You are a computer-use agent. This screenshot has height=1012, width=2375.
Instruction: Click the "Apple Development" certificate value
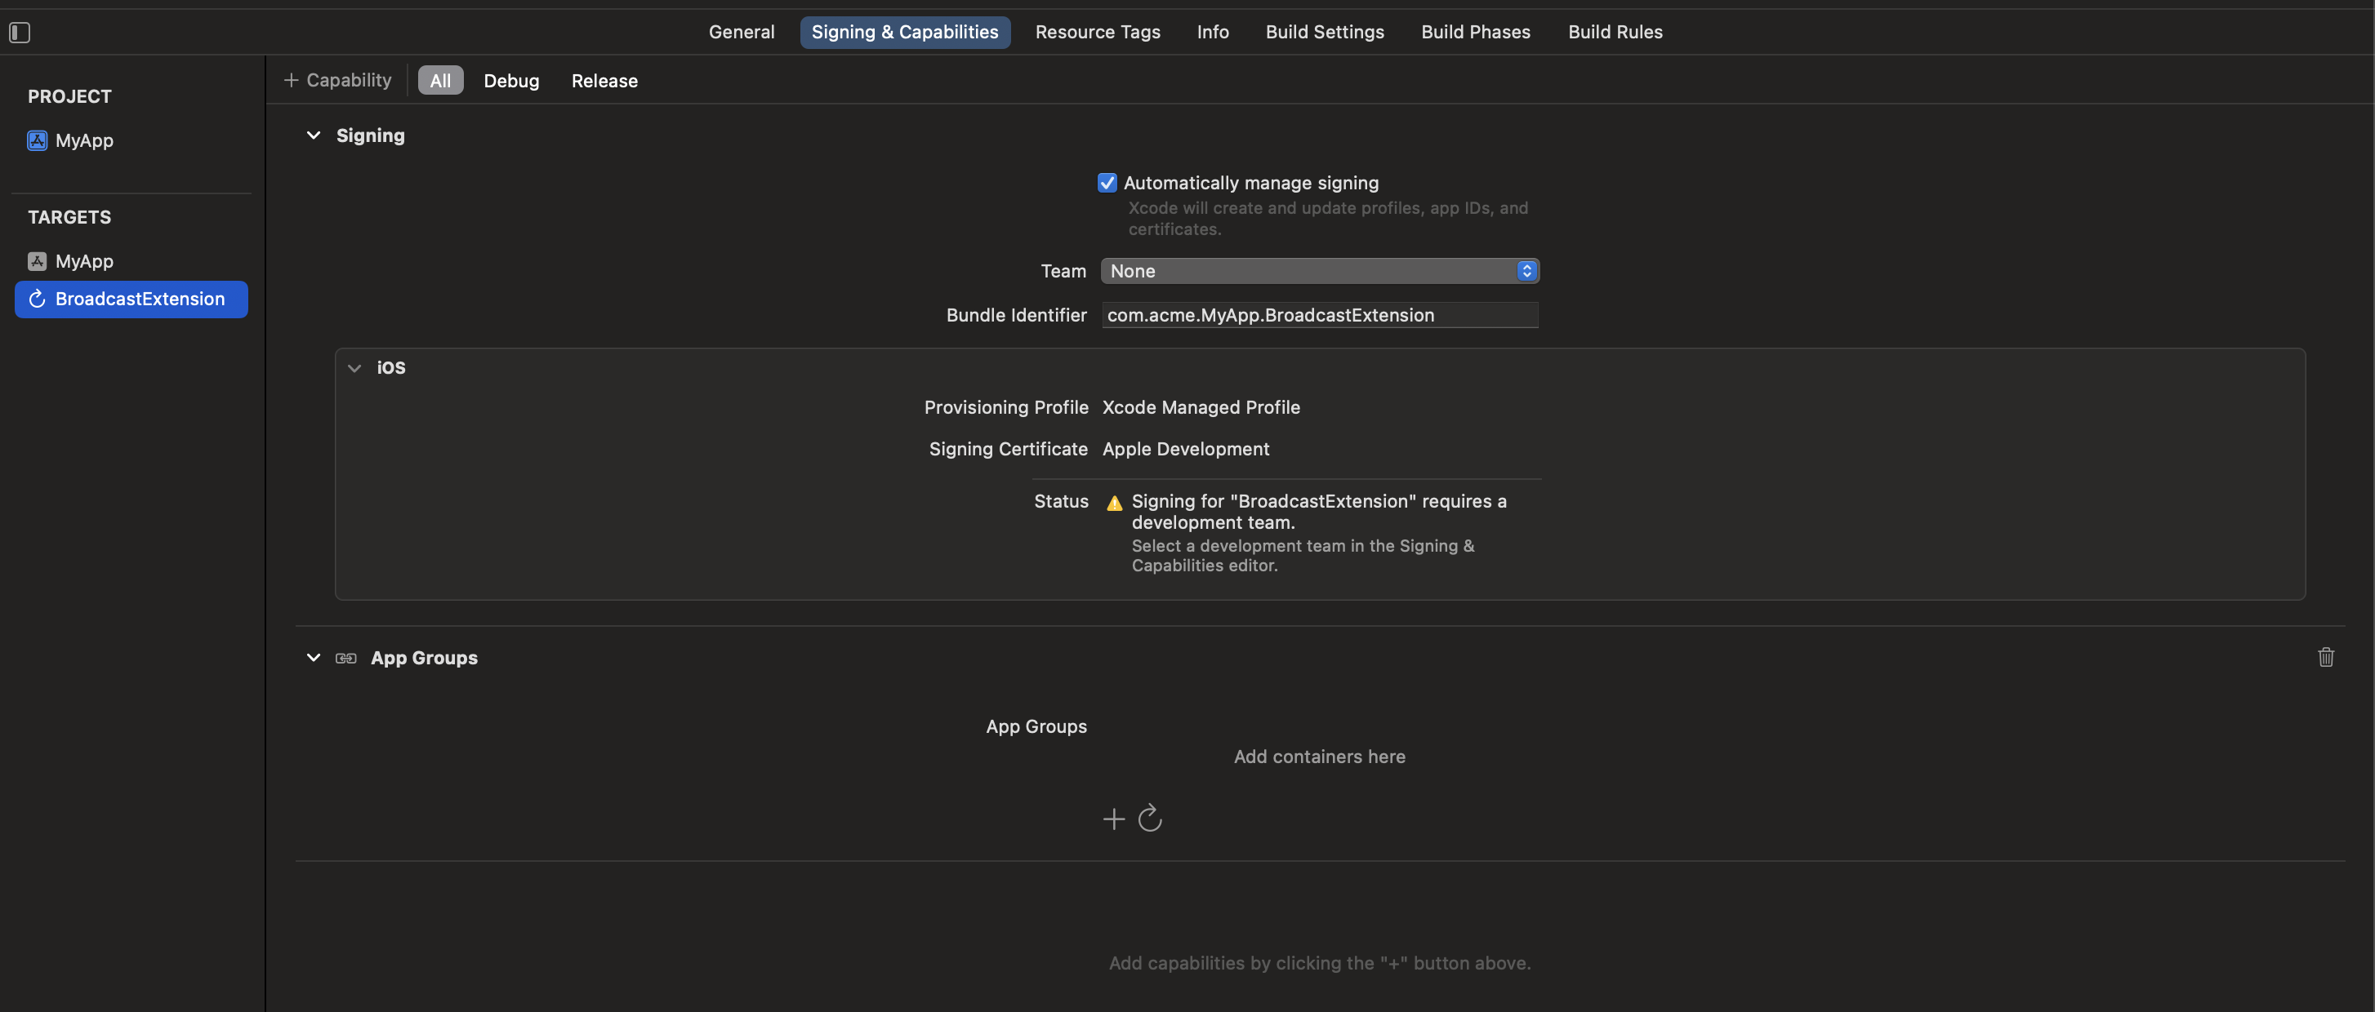point(1186,449)
